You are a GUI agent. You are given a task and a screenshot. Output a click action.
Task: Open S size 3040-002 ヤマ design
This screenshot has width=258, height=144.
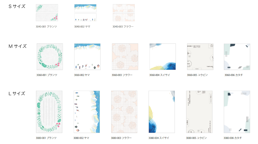(85, 13)
